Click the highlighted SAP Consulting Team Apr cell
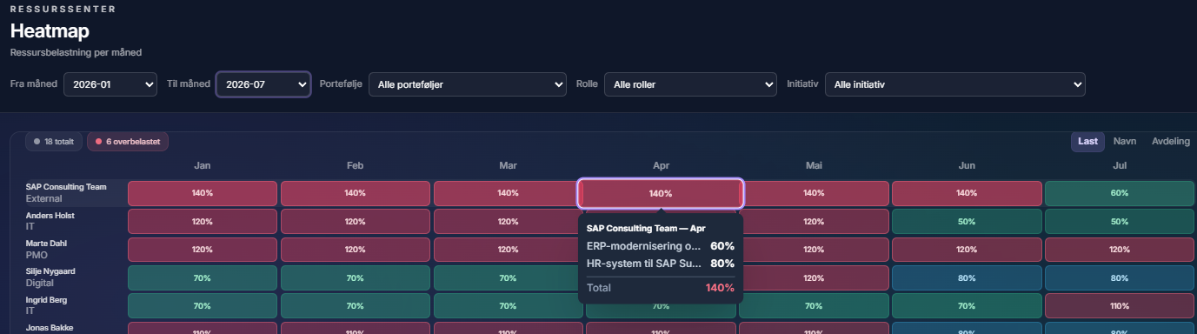 coord(661,193)
